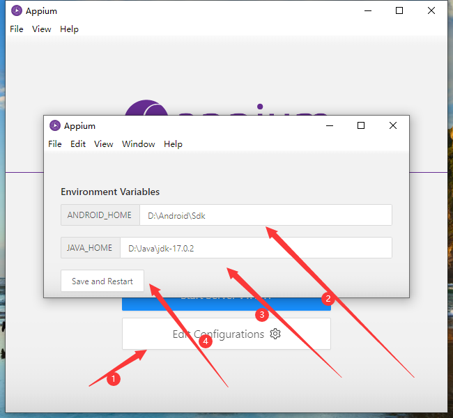Open Help menu in front Appium window
This screenshot has width=453, height=418.
[173, 144]
